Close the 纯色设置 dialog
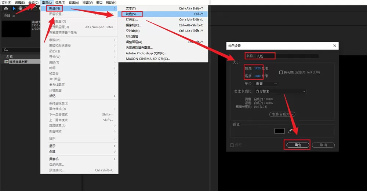Image resolution: width=367 pixels, height=191 pixels. [335, 45]
